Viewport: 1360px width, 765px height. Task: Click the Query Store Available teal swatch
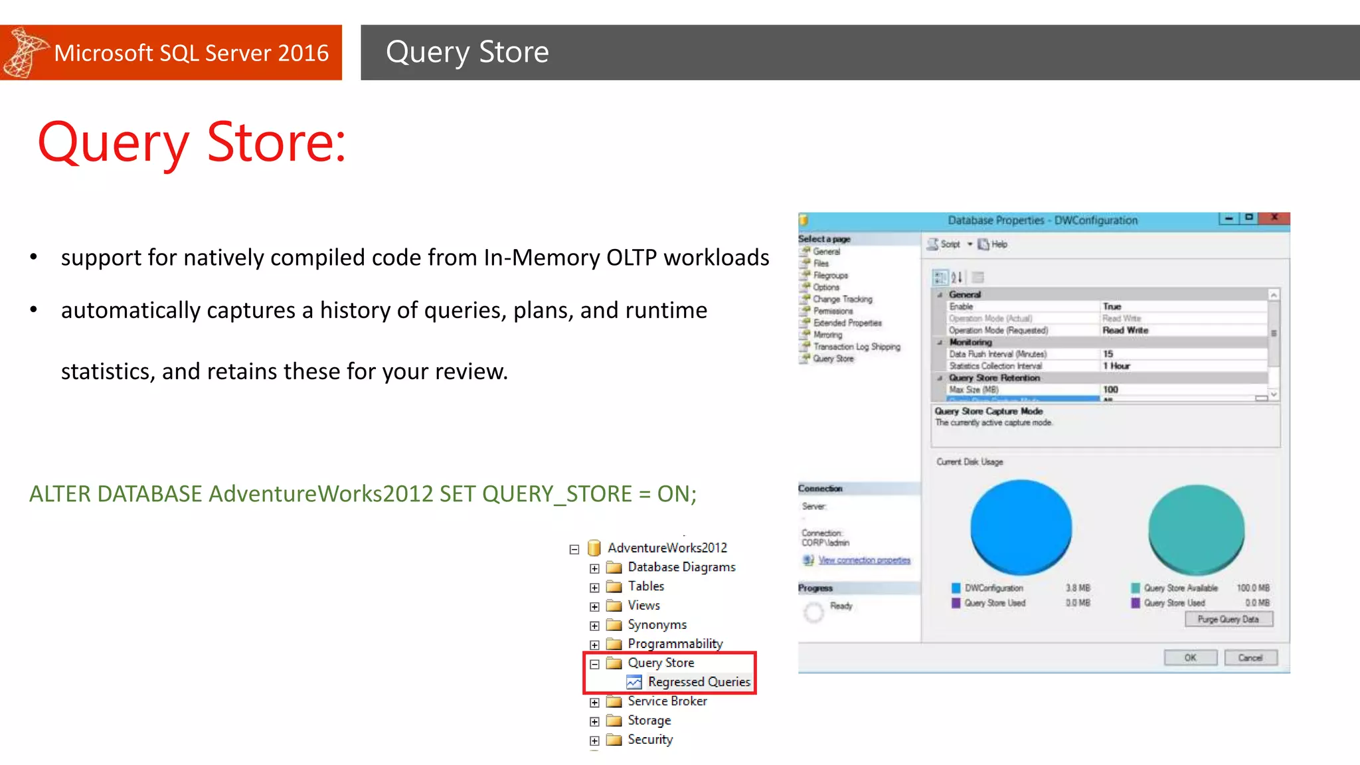click(1135, 588)
